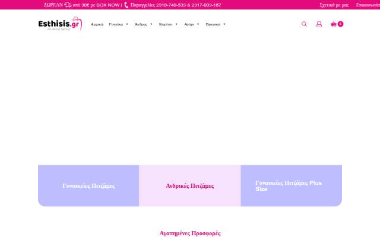This screenshot has width=380, height=237.
Task: Select the delivery truck icon in top bar
Action: pyautogui.click(x=68, y=5)
